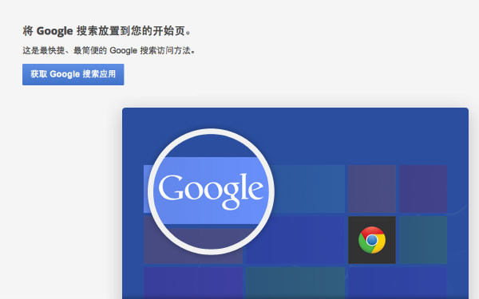Click the magnified Google logo tile

[x=211, y=191]
